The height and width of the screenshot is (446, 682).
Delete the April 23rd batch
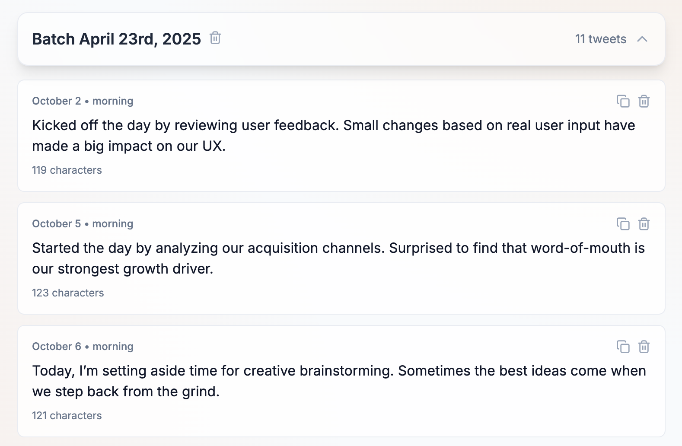pos(215,38)
